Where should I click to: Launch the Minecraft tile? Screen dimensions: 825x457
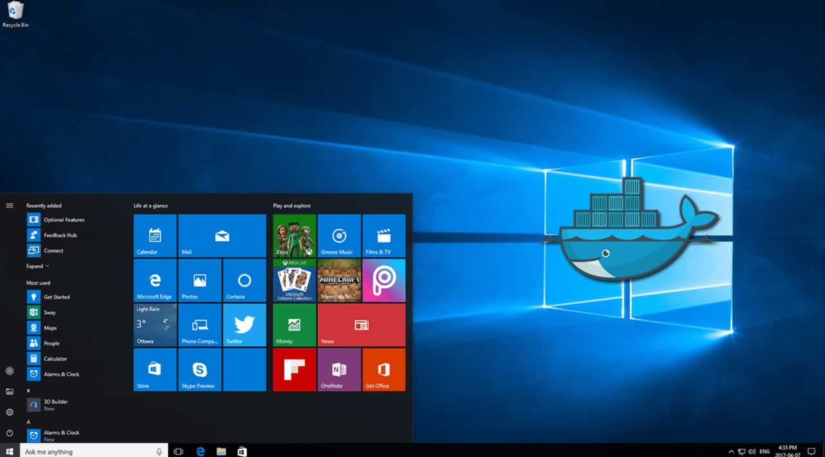(x=339, y=280)
